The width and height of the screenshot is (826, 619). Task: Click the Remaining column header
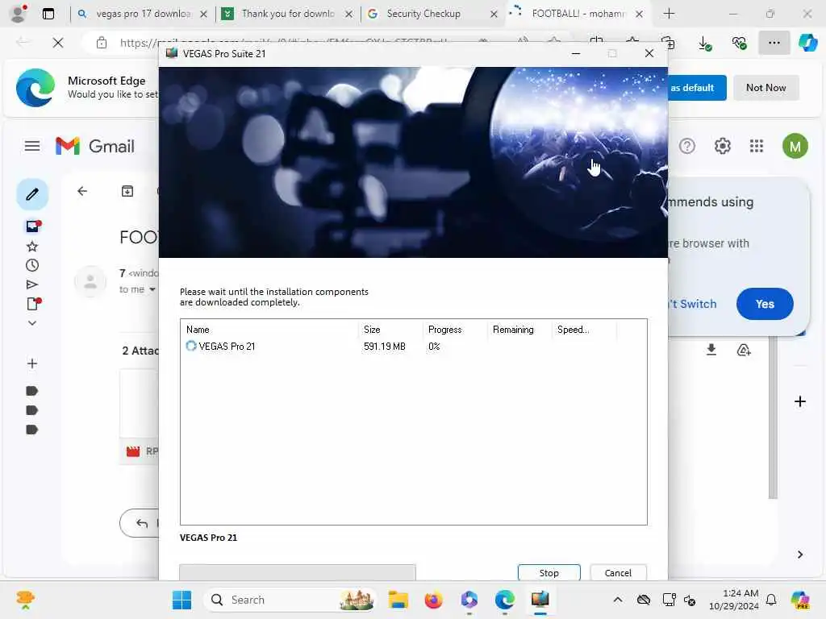519,330
